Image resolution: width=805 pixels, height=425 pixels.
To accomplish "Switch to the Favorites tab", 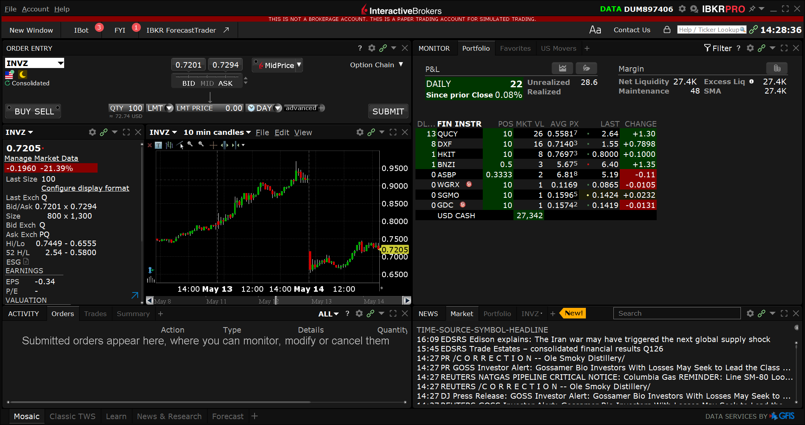I will (515, 48).
